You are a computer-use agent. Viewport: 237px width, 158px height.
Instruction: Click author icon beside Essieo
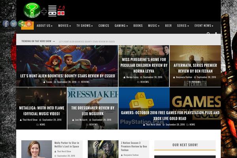44,82
